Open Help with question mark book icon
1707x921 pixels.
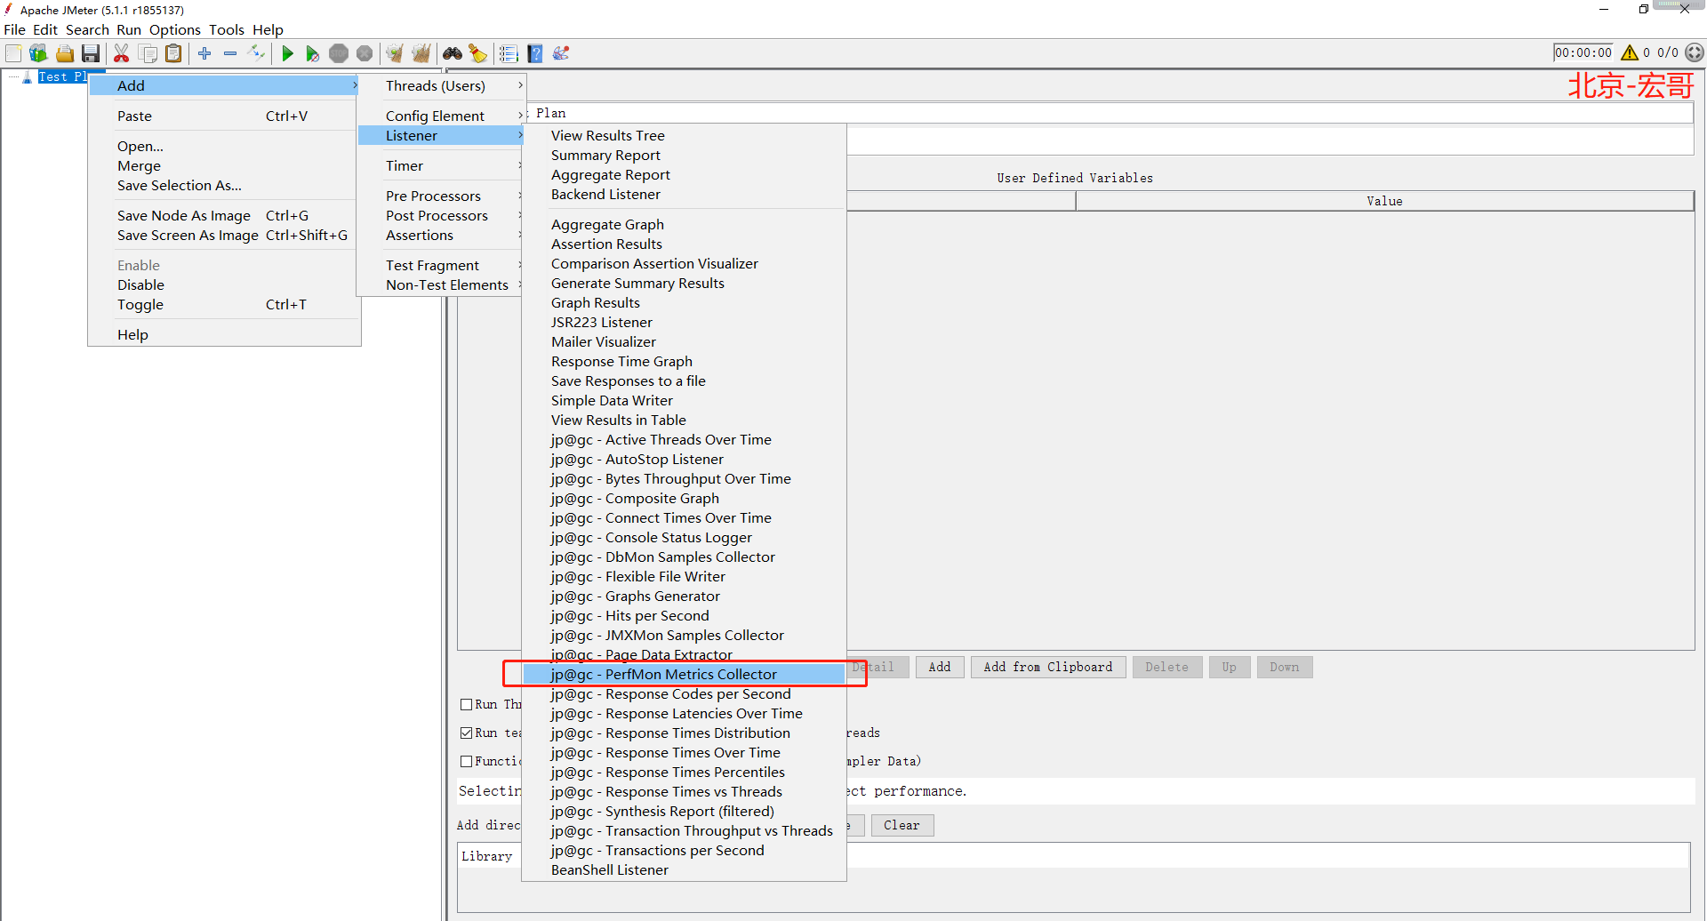(534, 53)
